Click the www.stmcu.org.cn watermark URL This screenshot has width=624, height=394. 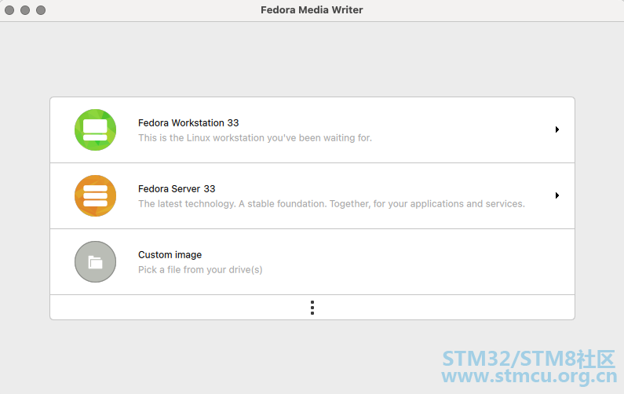529,376
